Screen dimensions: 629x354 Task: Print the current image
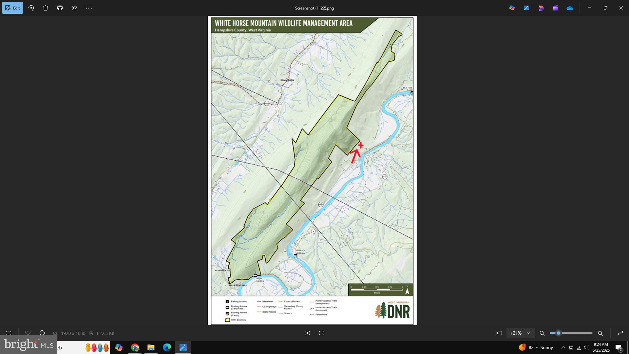(60, 8)
